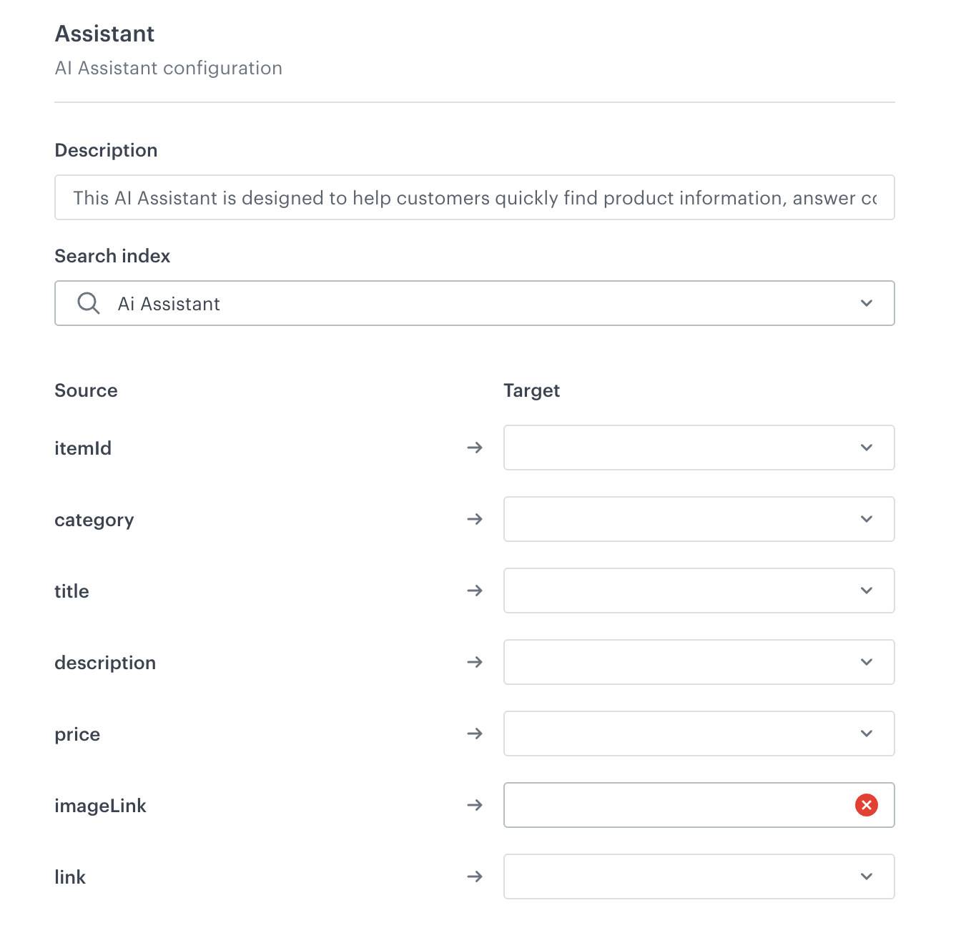Click the arrow icon next to description
The height and width of the screenshot is (938, 961).
[x=475, y=662]
